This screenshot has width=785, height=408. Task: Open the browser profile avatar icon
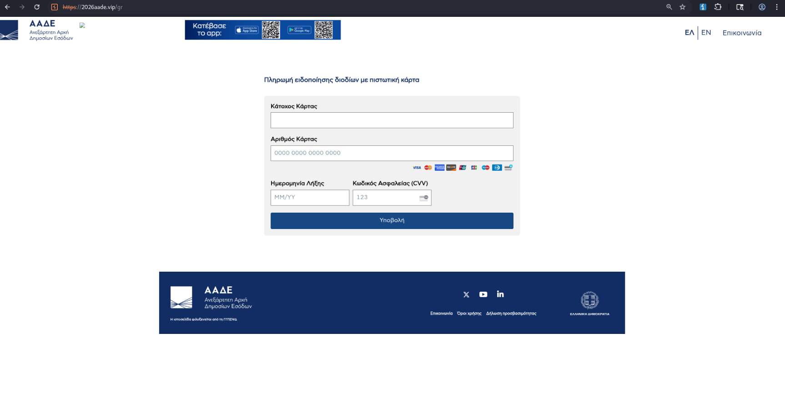click(762, 7)
